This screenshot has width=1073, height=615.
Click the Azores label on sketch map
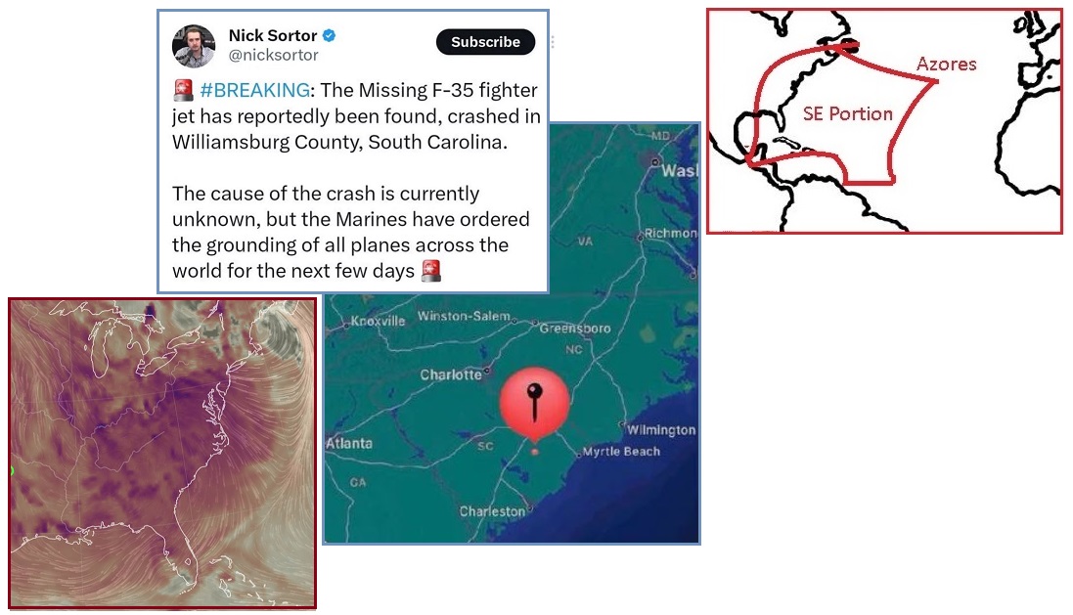(x=947, y=65)
